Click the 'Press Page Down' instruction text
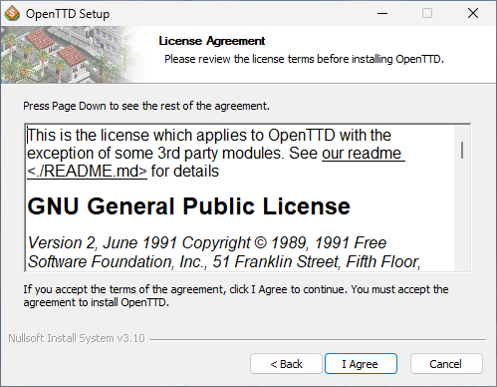This screenshot has height=387, width=497. point(146,106)
